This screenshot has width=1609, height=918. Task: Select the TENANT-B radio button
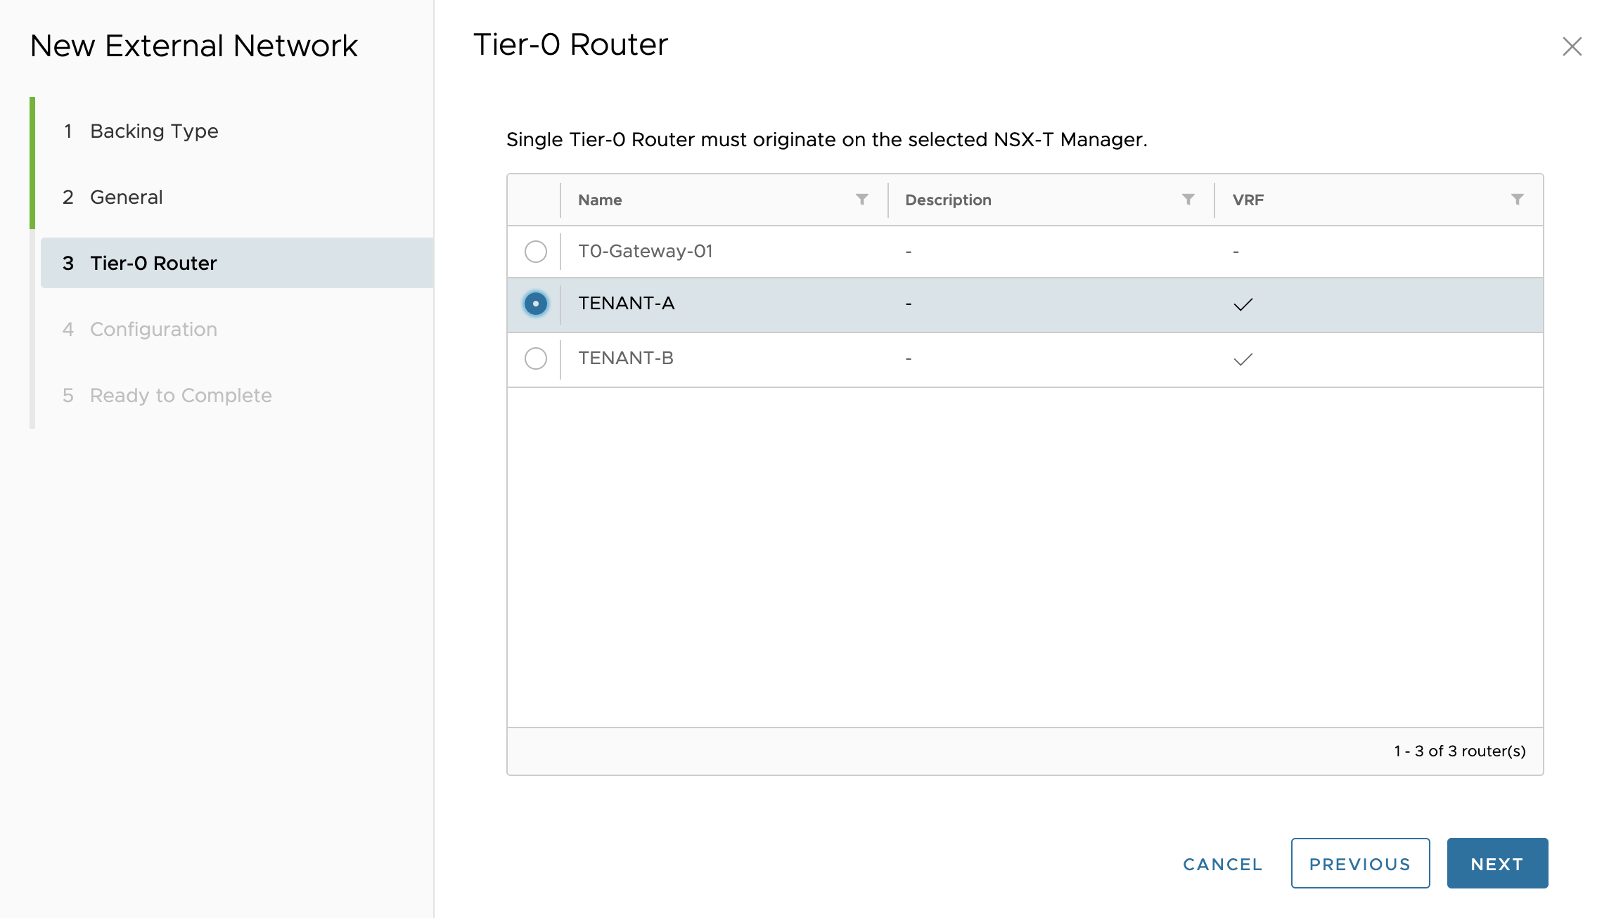point(536,358)
